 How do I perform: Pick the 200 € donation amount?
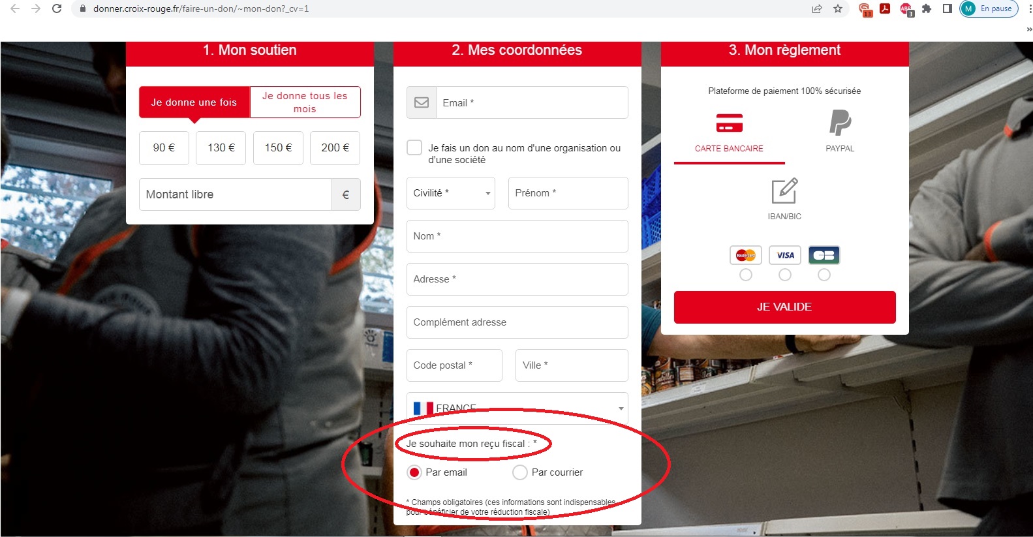[x=335, y=148]
